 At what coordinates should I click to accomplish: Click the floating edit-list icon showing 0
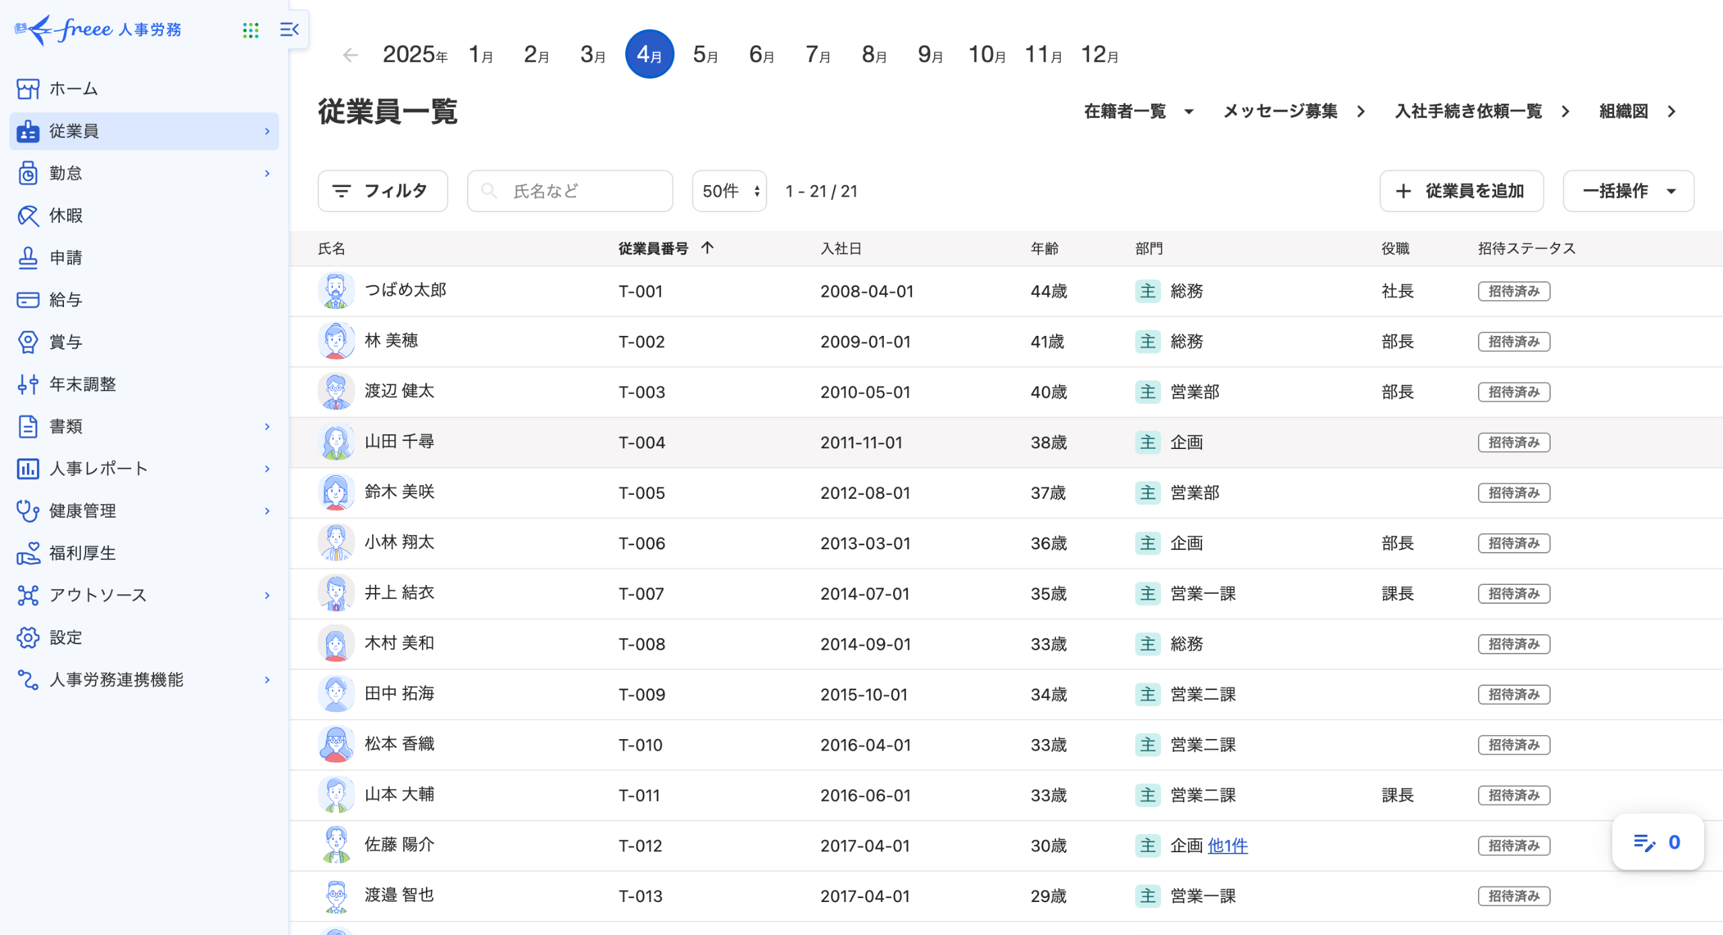point(1657,843)
